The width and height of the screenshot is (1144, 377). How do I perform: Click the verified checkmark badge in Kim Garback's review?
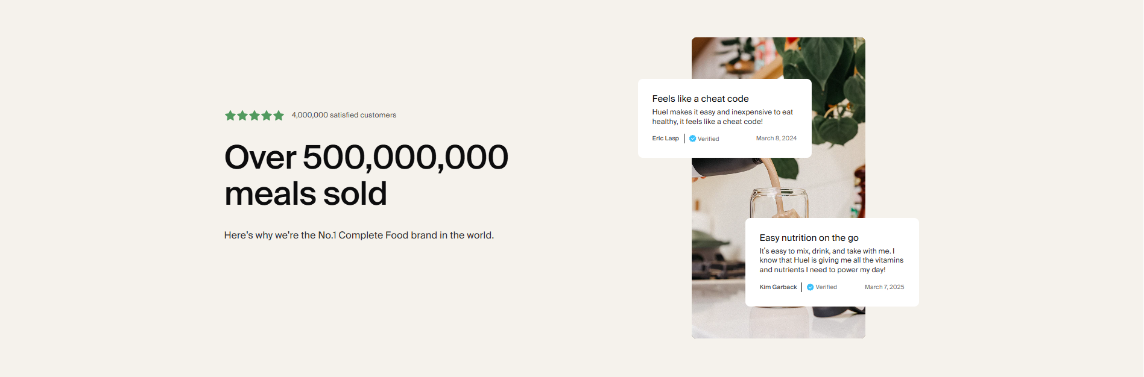pyautogui.click(x=811, y=287)
